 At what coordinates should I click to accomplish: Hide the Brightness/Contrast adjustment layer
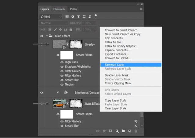(x=42, y=93)
